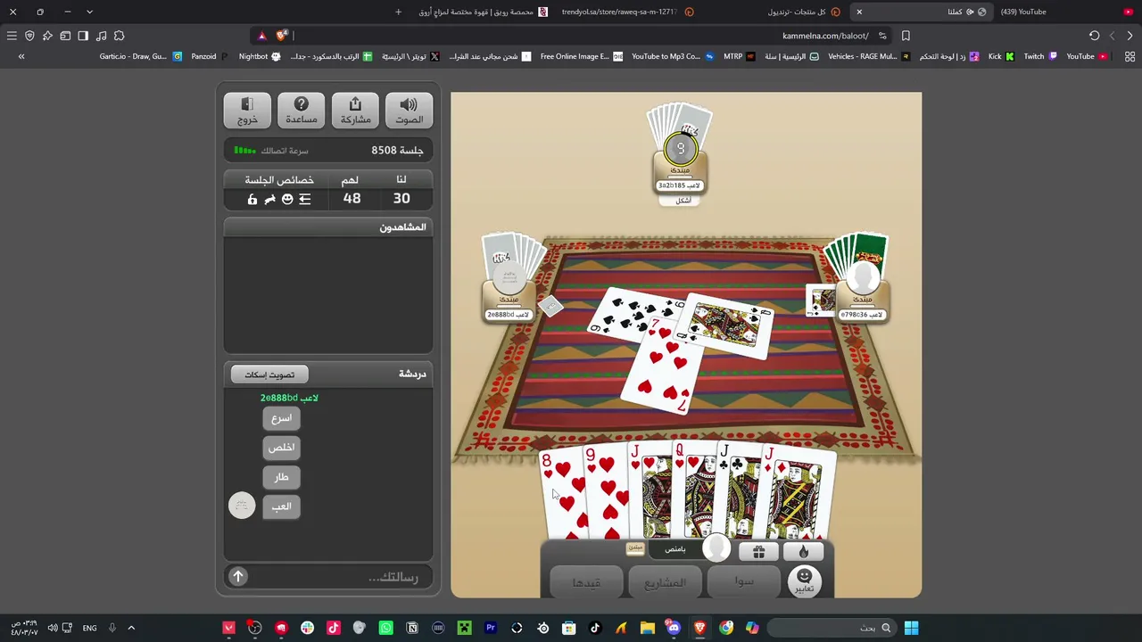Toggle the Sound (الصوت) speaker button

pos(409,111)
